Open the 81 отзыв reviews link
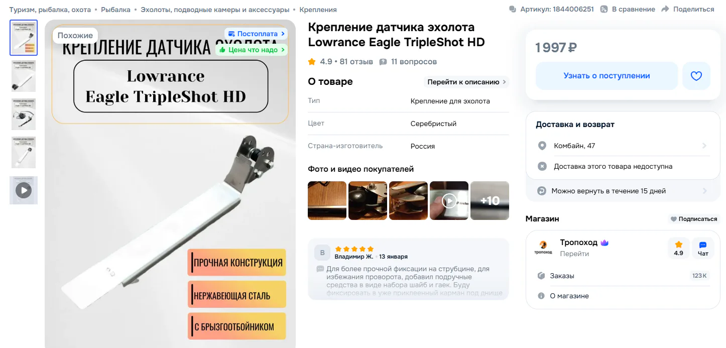Viewport: 726px width, 348px height. click(x=356, y=62)
